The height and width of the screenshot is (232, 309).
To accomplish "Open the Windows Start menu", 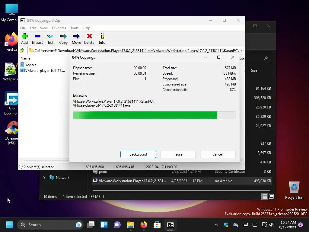I will (x=10, y=225).
